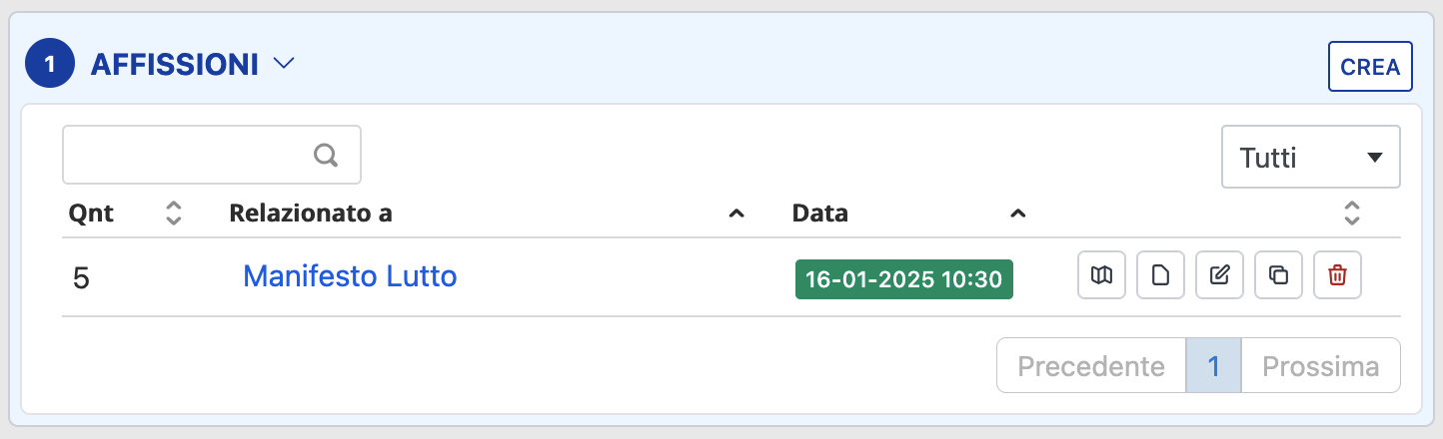Click the blank document icon in the row
The width and height of the screenshot is (1443, 439).
pyautogui.click(x=1160, y=276)
